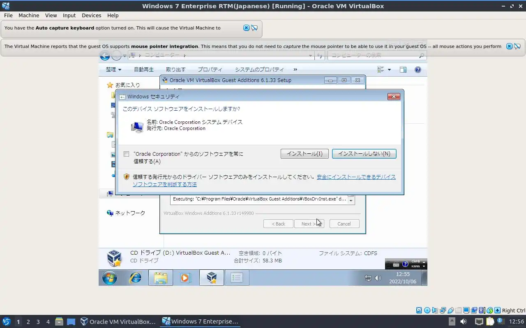The width and height of the screenshot is (526, 328).
Task: Open the View menu
Action: pyautogui.click(x=51, y=15)
